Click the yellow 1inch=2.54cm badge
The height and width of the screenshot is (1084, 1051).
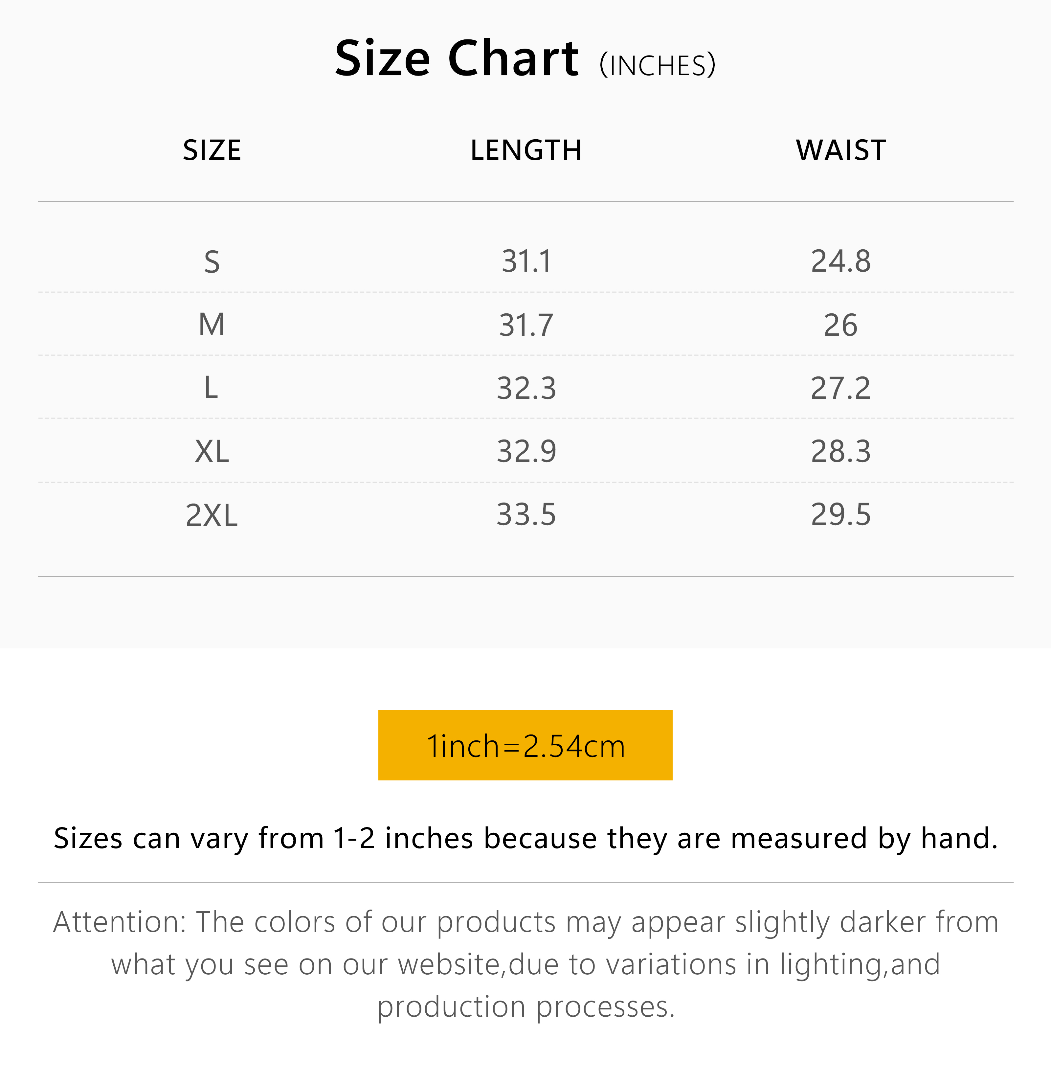525,746
